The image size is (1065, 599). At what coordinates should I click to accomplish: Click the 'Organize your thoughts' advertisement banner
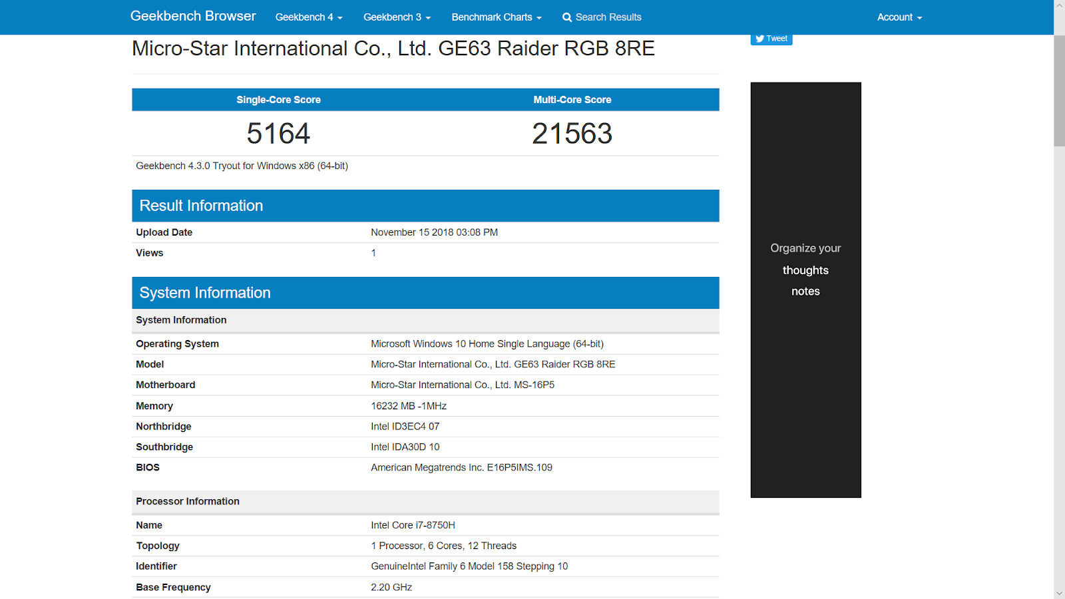805,290
